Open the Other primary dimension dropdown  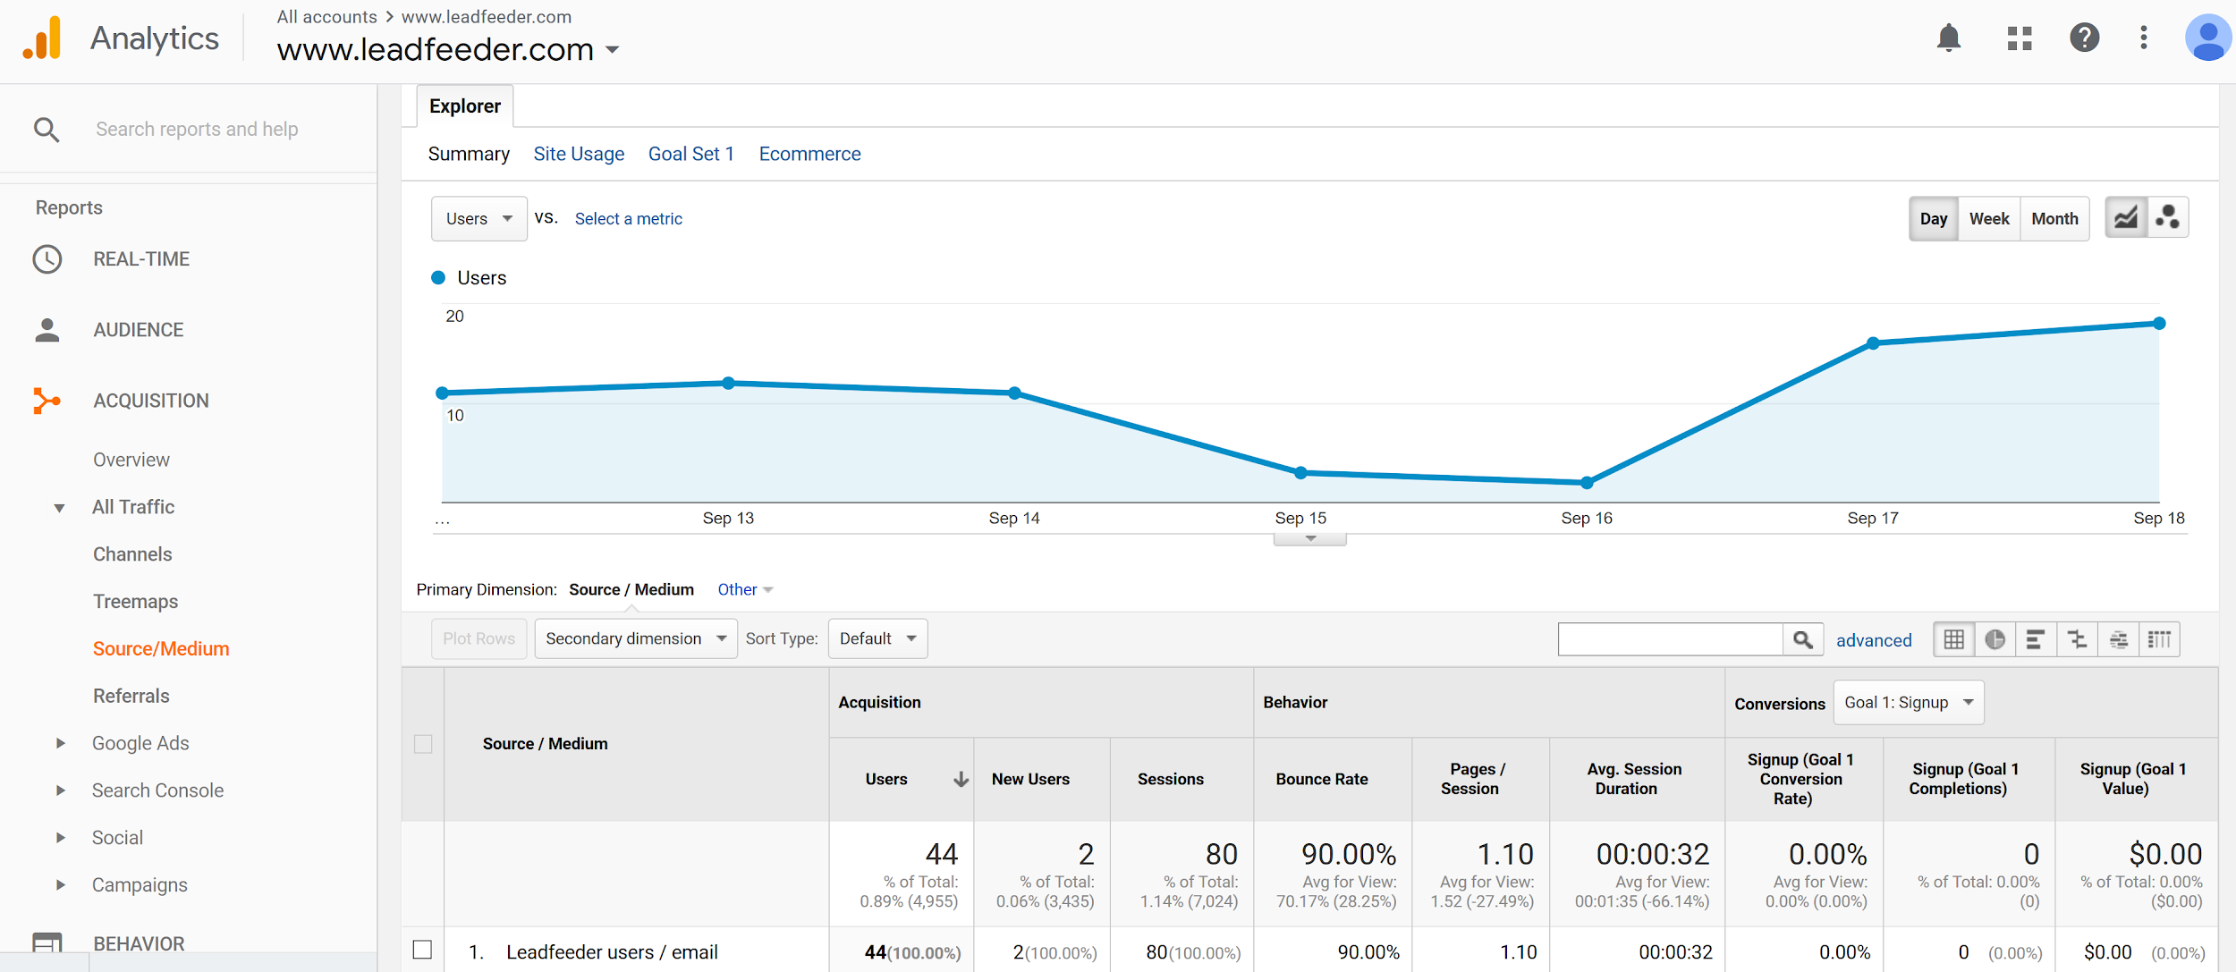coord(745,590)
